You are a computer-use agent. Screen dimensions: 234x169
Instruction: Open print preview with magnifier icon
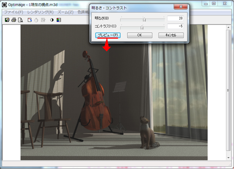point(20,20)
